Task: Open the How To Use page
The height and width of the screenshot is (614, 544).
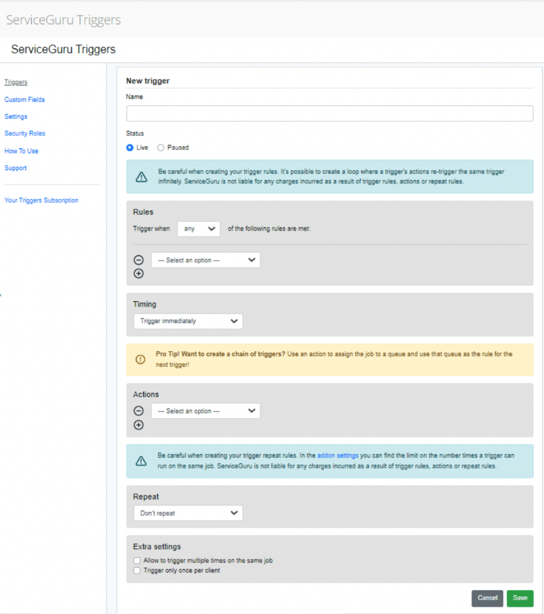Action: [22, 151]
